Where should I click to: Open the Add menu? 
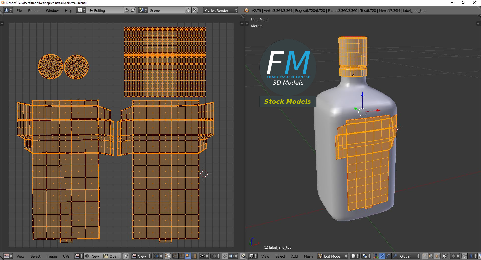(294, 256)
